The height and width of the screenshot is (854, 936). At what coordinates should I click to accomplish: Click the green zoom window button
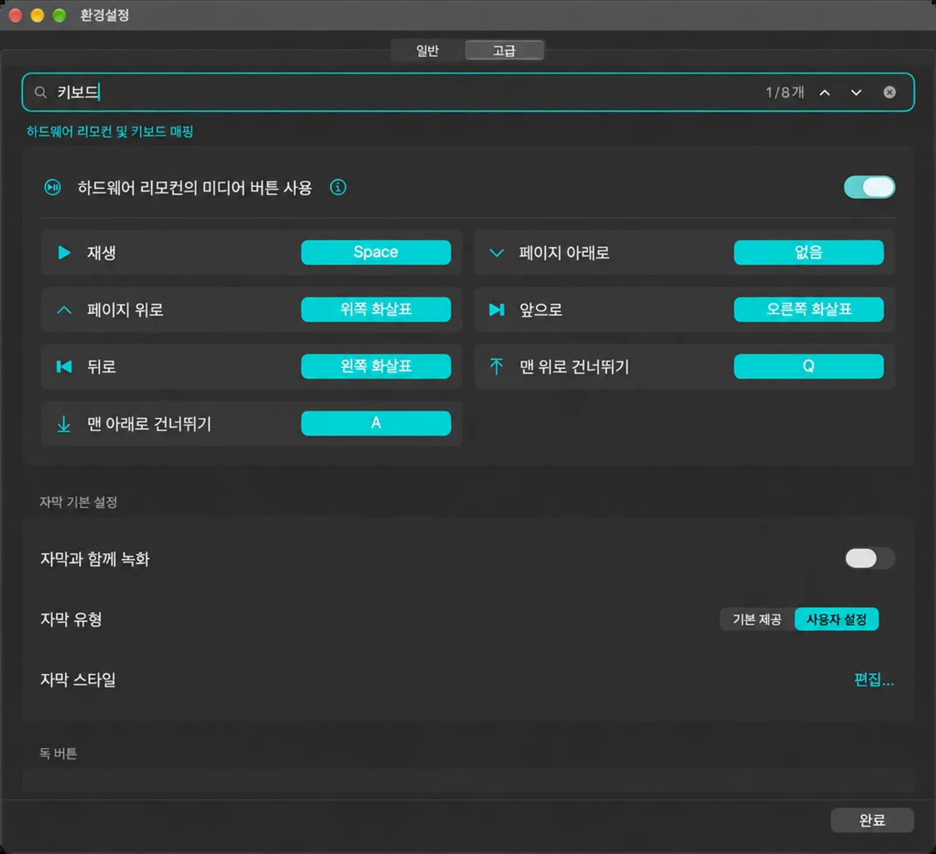tap(59, 15)
